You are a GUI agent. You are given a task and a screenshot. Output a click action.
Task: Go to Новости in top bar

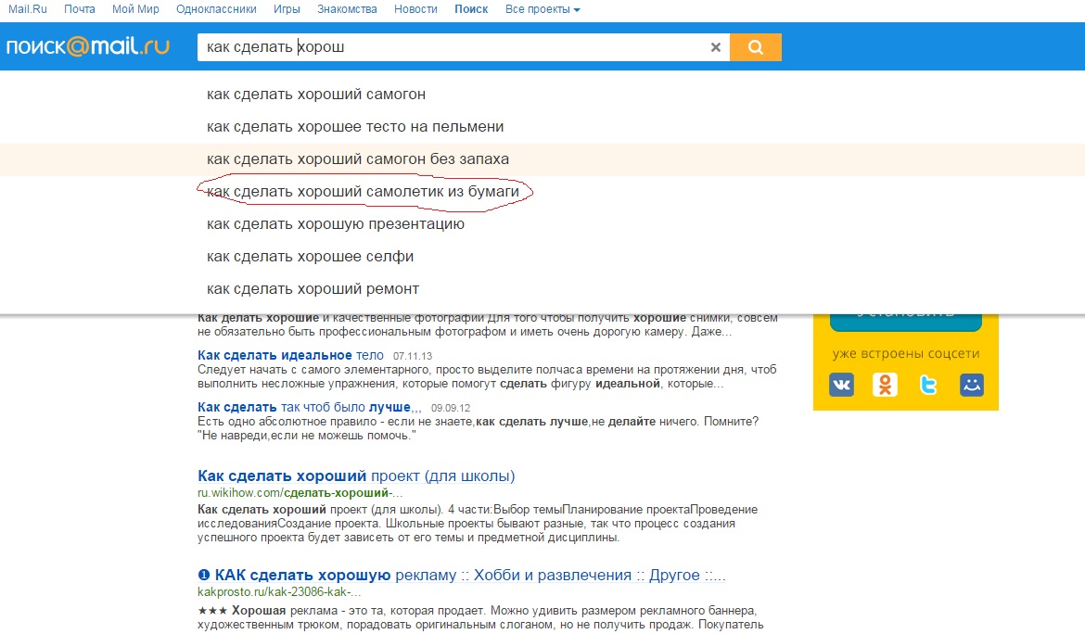(x=415, y=9)
